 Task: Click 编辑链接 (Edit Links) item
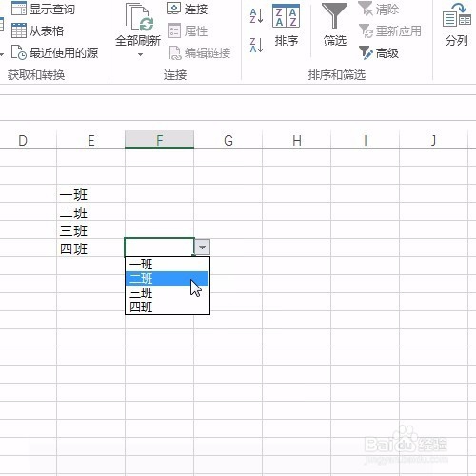pos(200,52)
